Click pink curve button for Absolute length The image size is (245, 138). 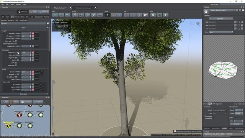pos(33,33)
